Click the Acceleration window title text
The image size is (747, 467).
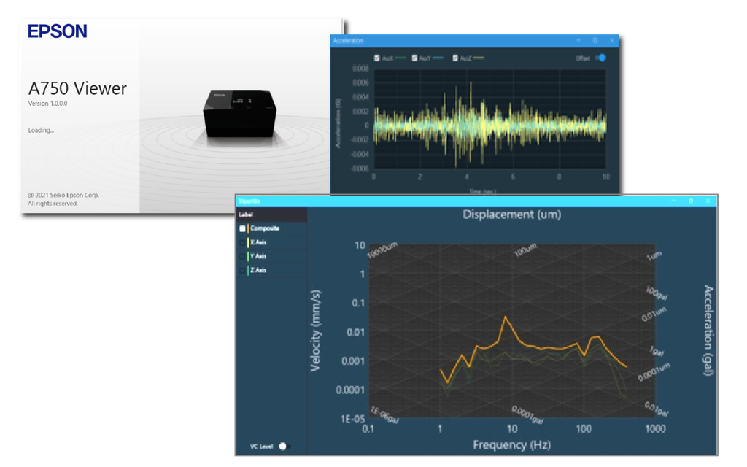pos(348,41)
